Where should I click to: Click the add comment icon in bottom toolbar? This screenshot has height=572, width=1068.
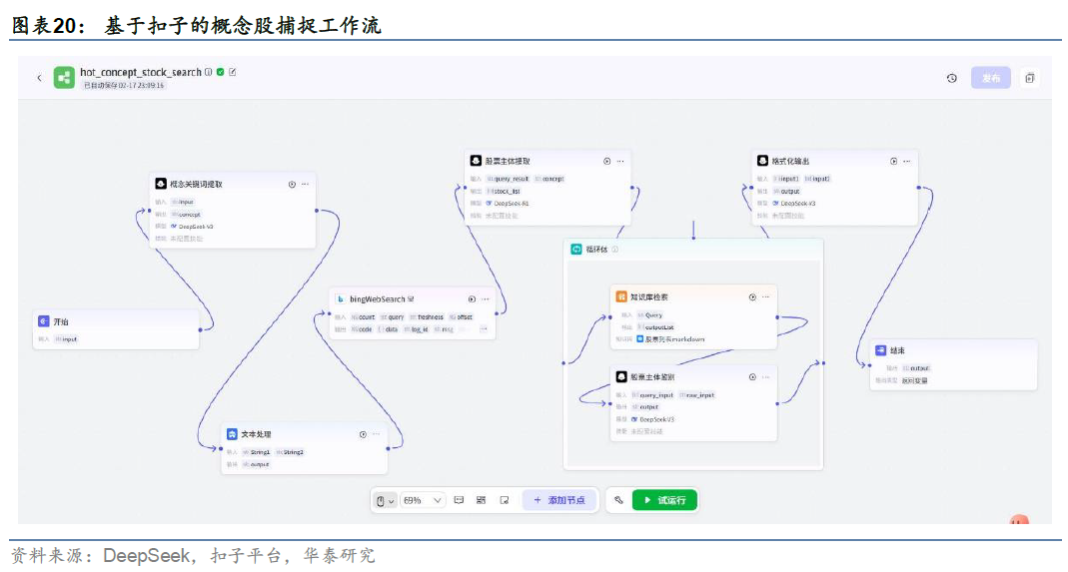pos(460,500)
